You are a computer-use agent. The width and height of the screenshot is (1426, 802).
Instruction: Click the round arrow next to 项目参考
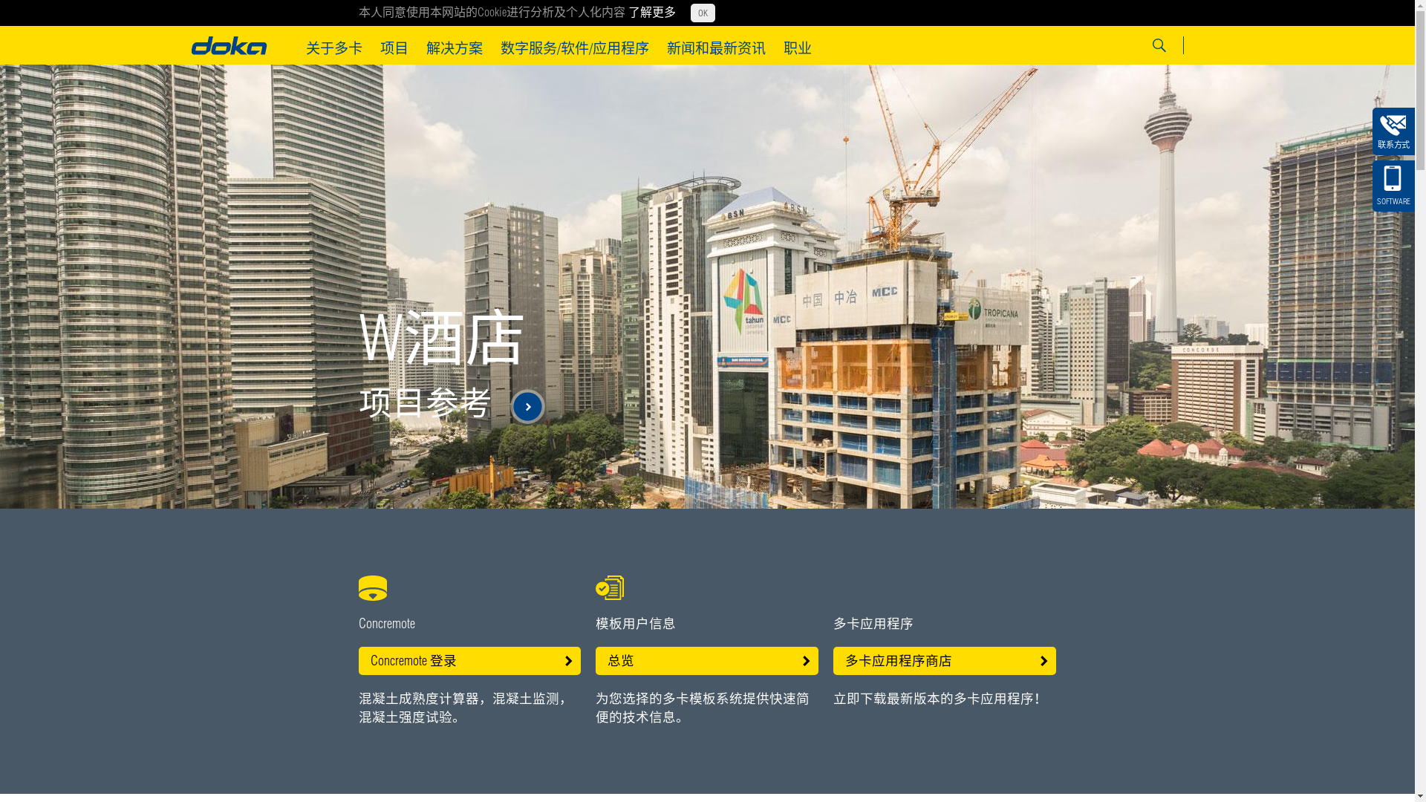[527, 407]
